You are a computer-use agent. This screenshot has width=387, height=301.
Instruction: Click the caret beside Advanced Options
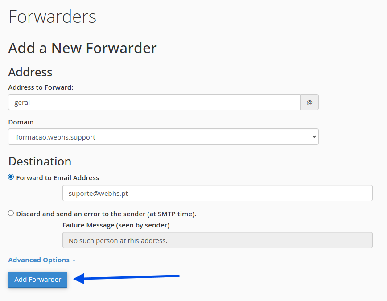[74, 260]
